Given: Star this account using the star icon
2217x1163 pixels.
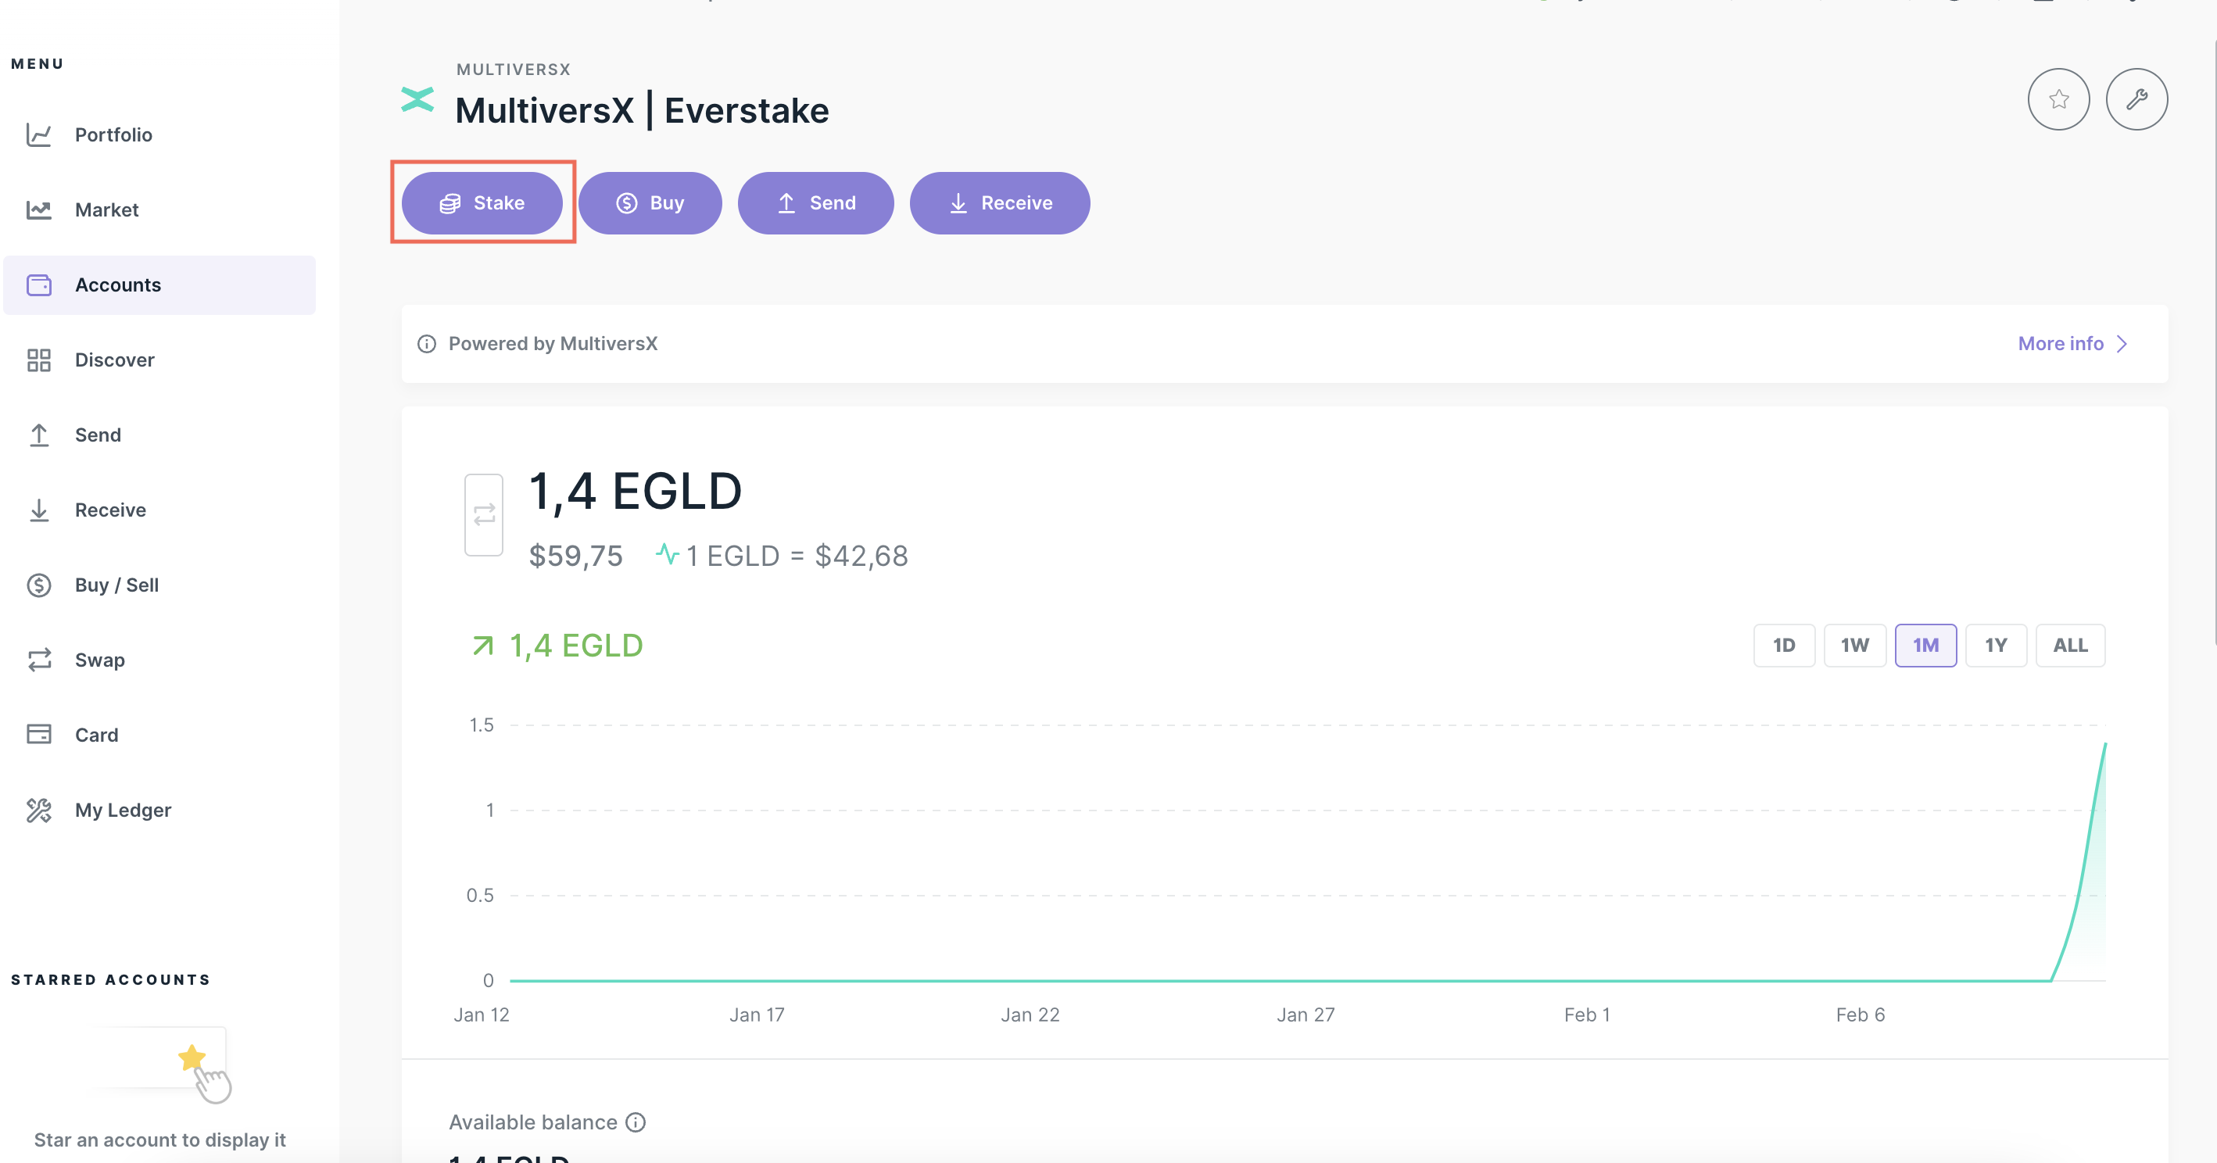Looking at the screenshot, I should tap(2058, 99).
